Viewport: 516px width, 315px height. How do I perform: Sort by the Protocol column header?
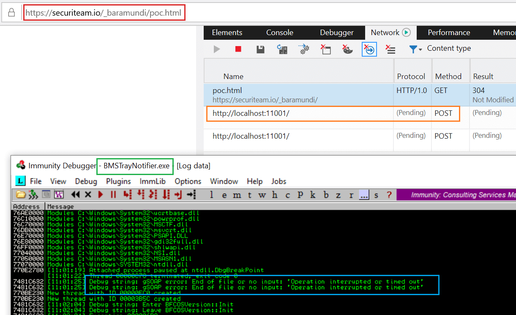coord(411,77)
